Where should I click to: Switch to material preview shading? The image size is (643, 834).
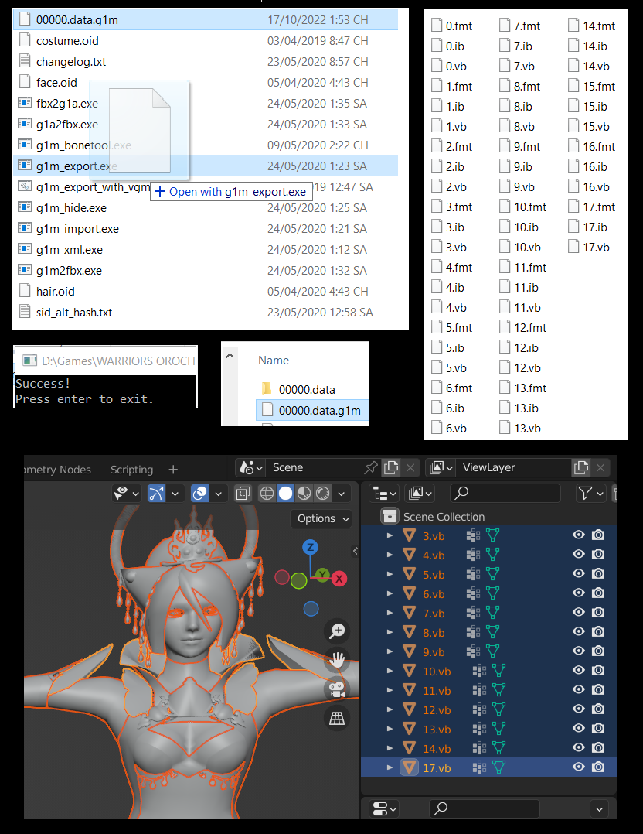tap(304, 494)
